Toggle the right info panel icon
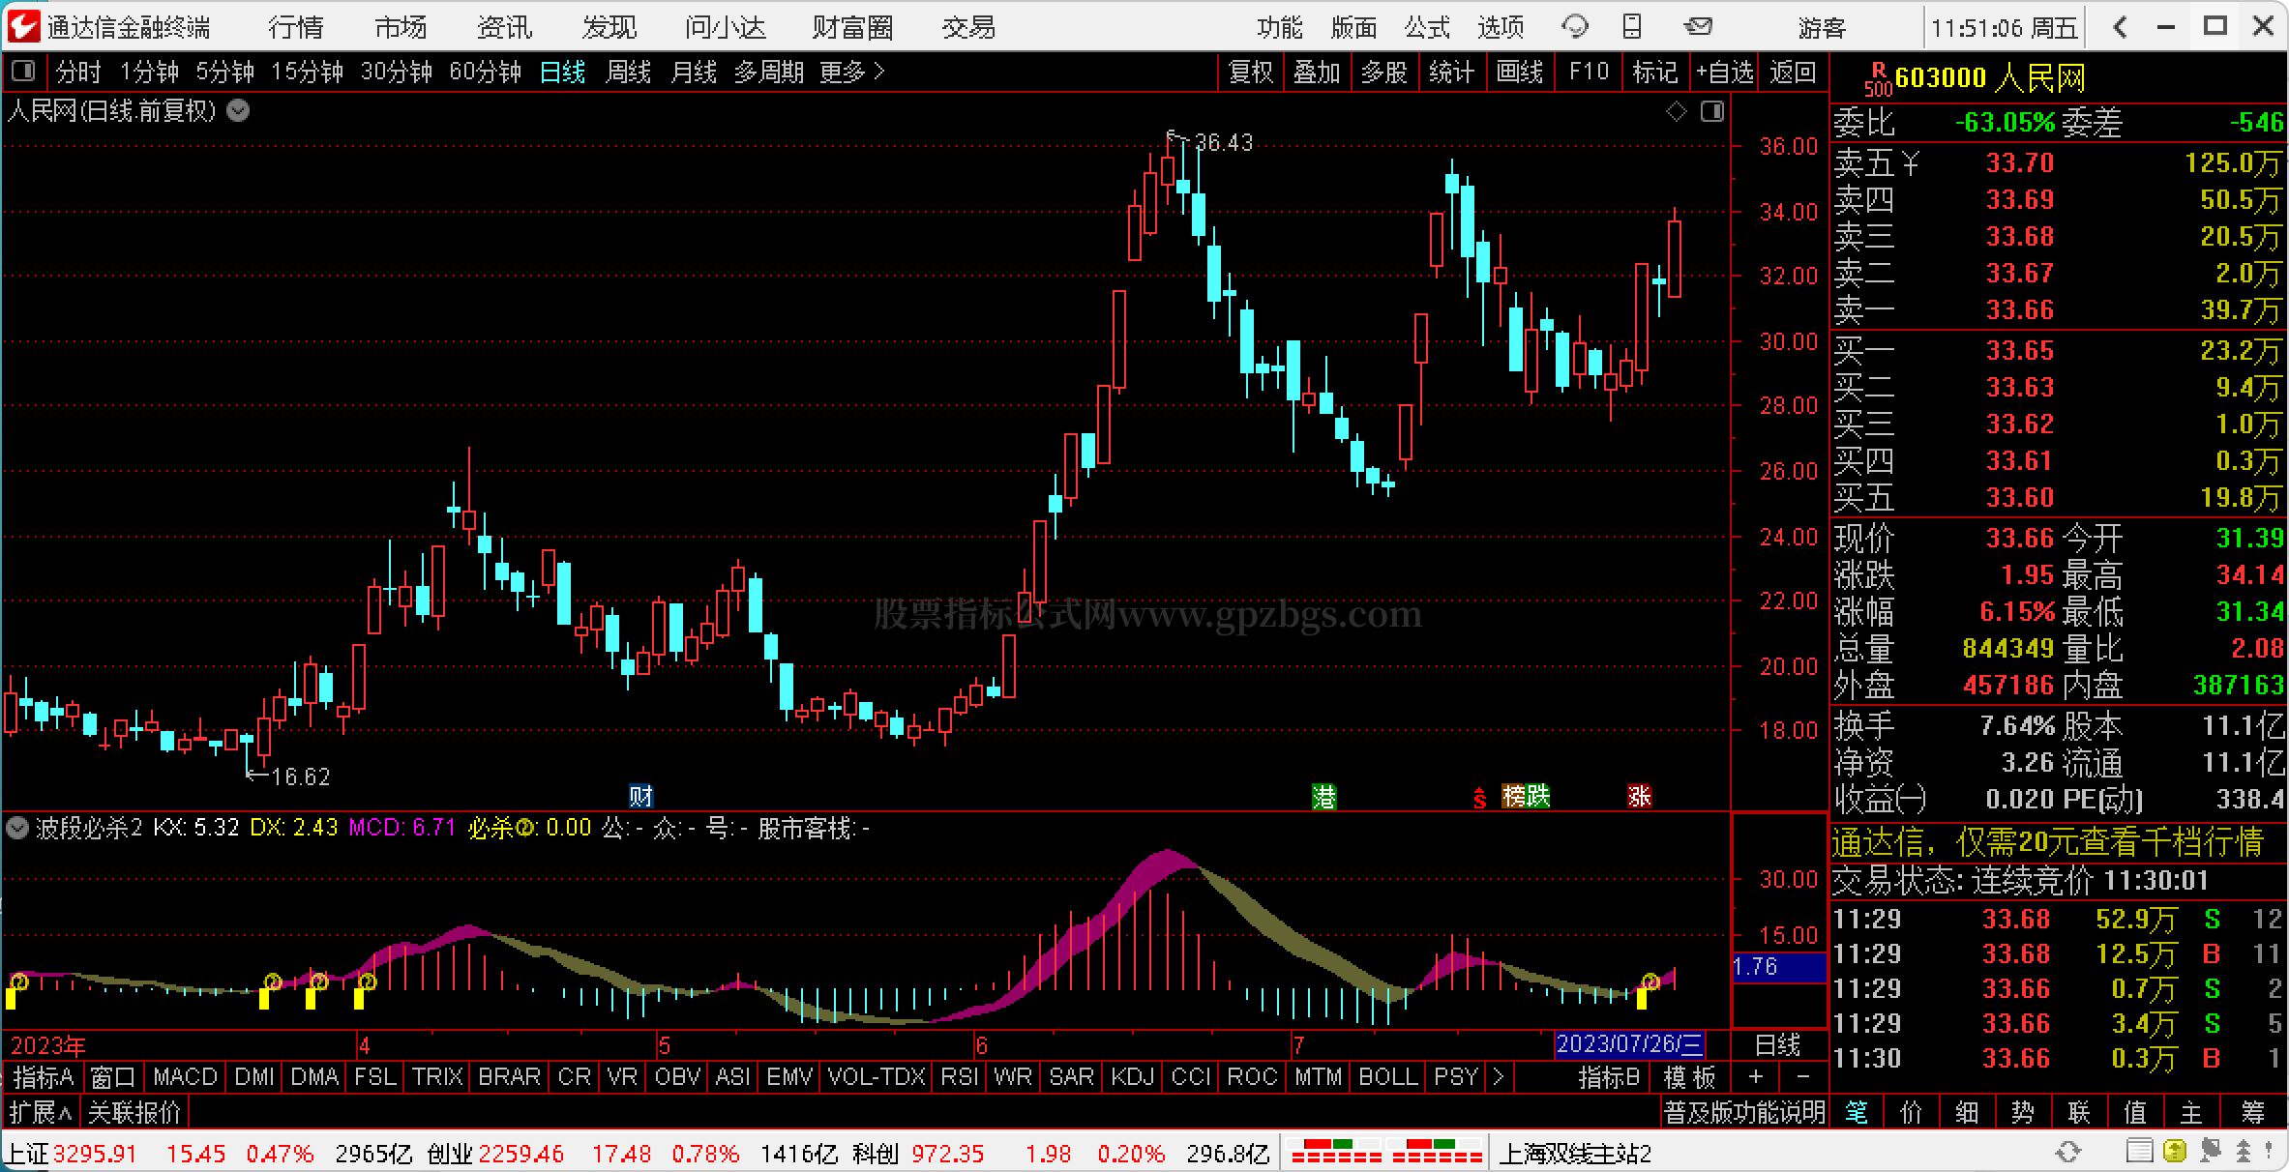The height and width of the screenshot is (1172, 2289). (x=1712, y=112)
